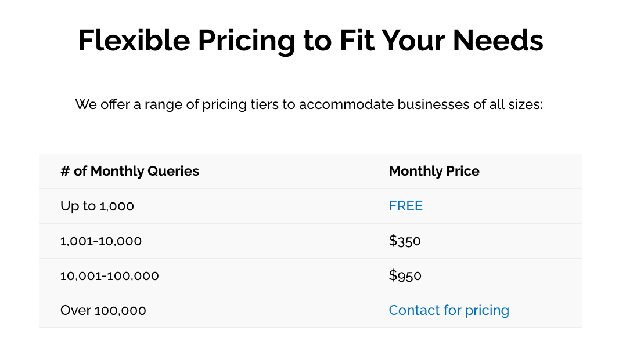Select the $350 price cell

click(x=405, y=241)
